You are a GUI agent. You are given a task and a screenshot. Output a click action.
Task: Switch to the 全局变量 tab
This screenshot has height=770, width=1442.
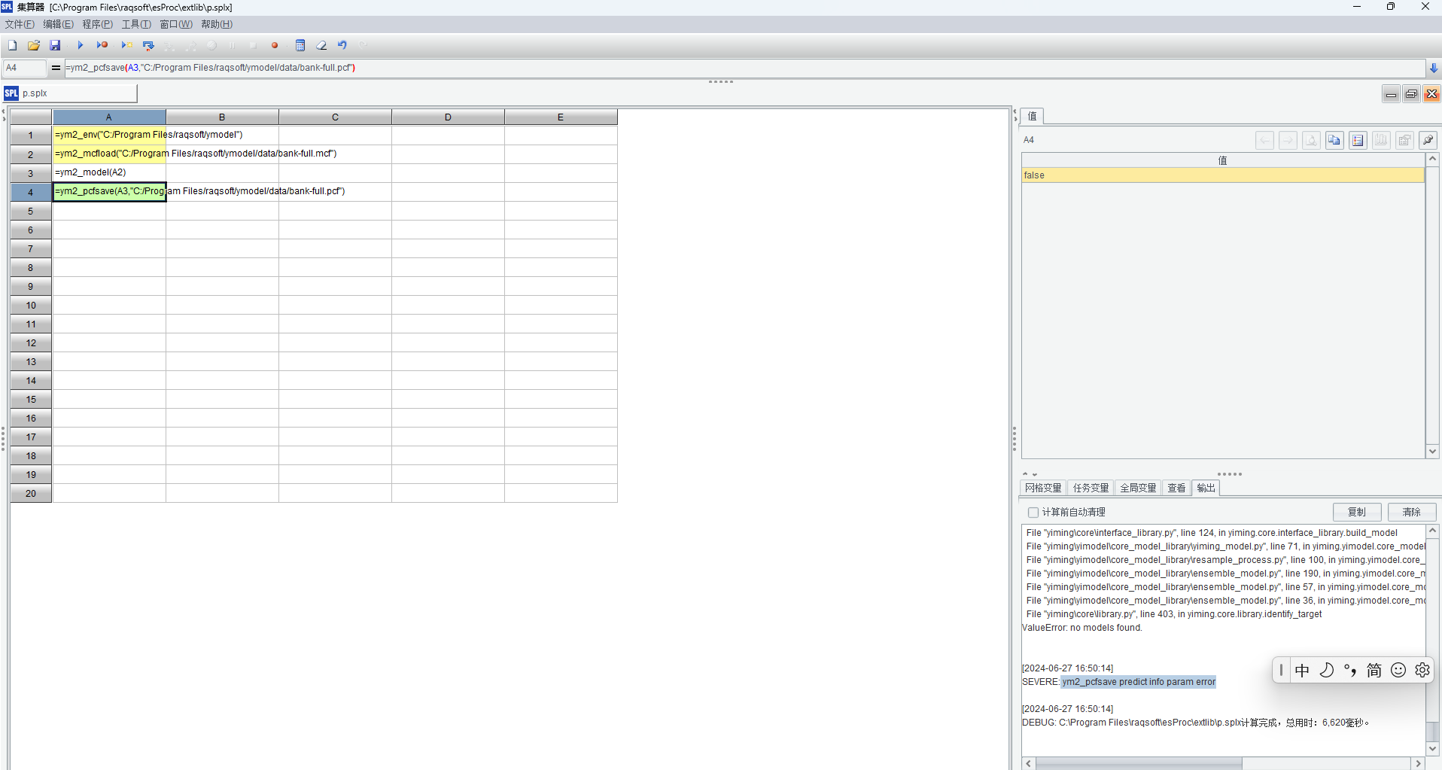pos(1138,488)
